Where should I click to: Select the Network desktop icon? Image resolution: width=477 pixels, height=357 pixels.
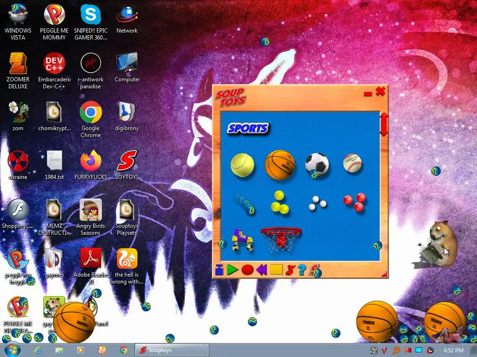point(127,19)
